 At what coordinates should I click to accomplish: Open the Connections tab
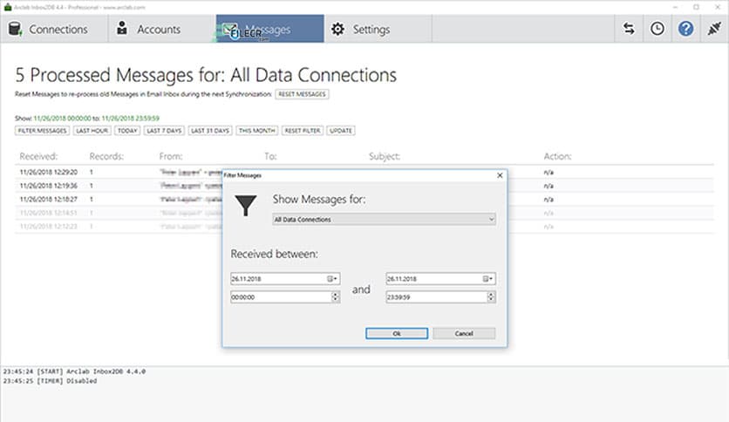pos(54,29)
